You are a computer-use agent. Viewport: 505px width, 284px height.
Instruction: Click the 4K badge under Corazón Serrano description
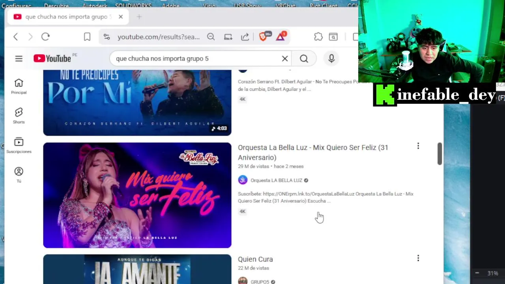(x=243, y=99)
